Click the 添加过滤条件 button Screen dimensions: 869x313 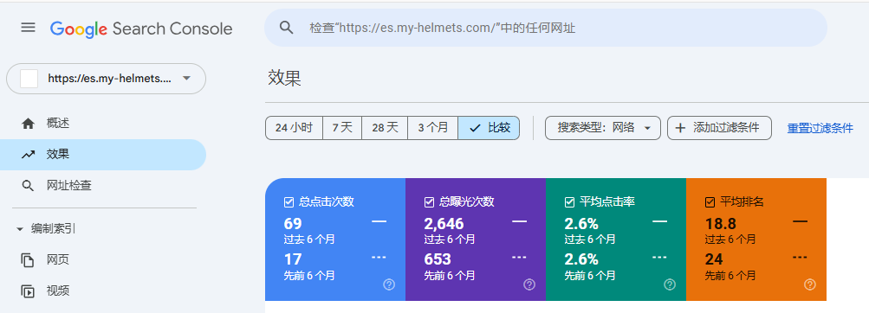pyautogui.click(x=719, y=128)
